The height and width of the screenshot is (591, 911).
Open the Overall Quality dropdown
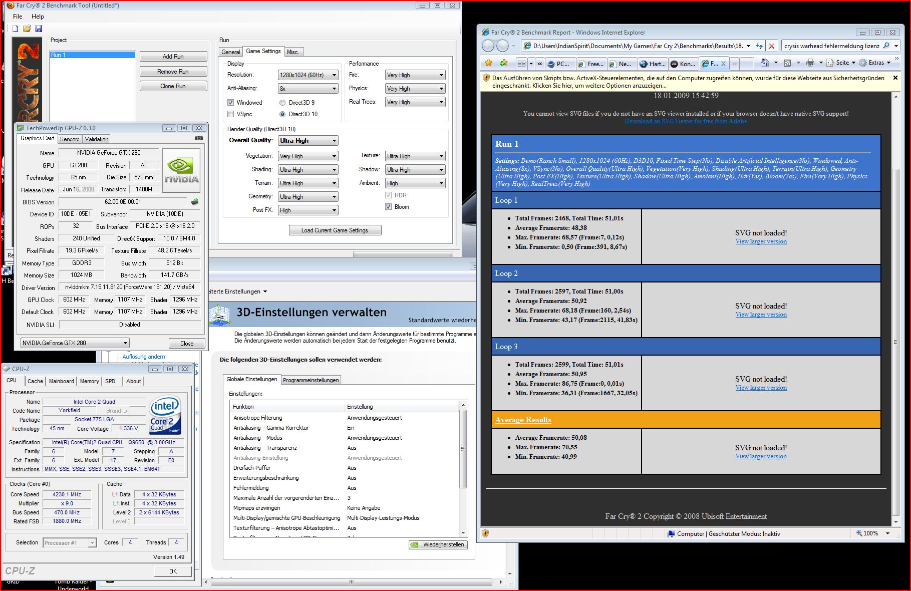[x=308, y=141]
